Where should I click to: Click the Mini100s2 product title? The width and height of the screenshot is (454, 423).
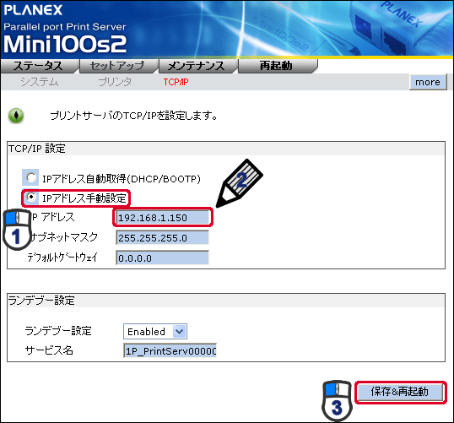coord(65,44)
